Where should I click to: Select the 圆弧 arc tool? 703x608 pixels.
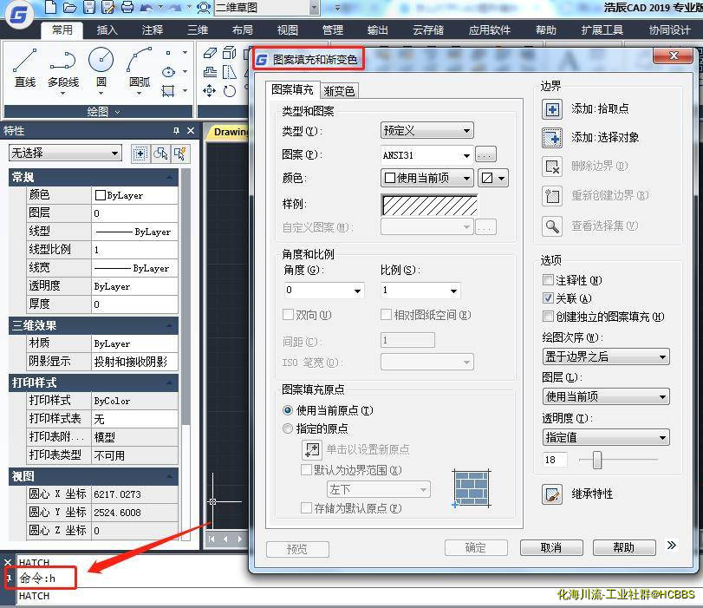pos(140,70)
